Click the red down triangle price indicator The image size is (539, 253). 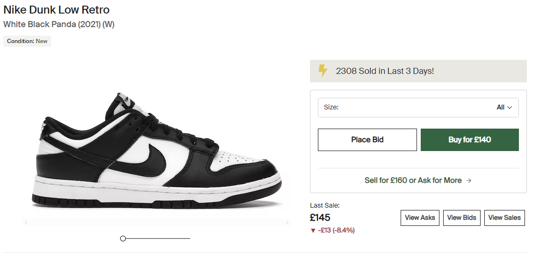[313, 230]
